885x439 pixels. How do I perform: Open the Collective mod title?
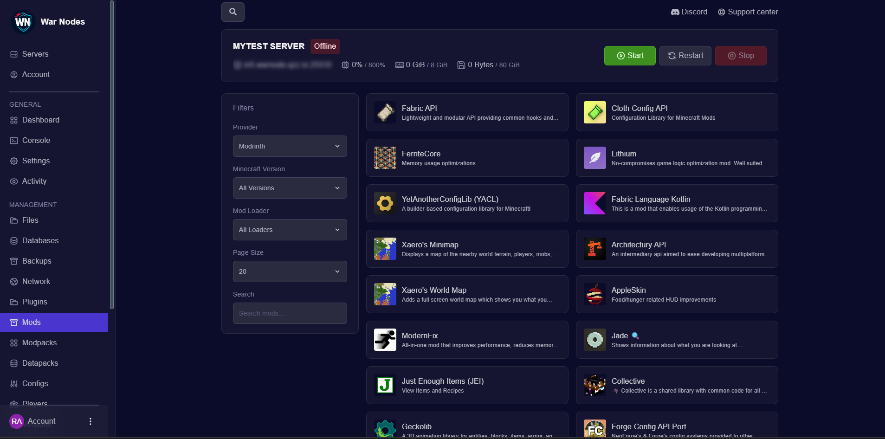point(628,381)
